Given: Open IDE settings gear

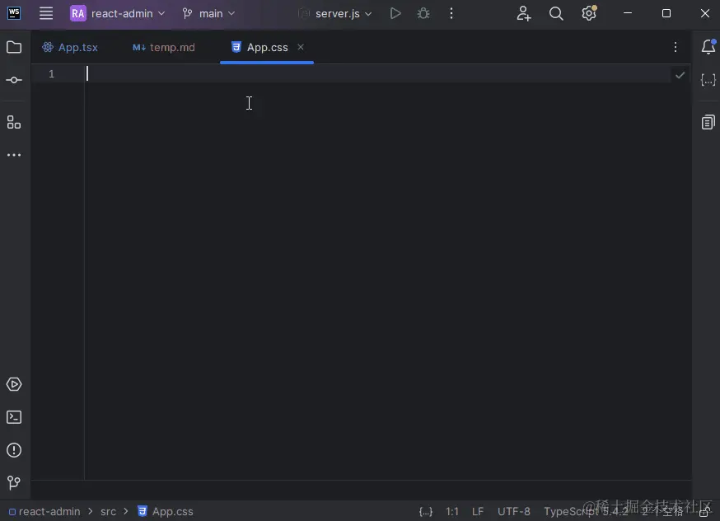Looking at the screenshot, I should coord(589,13).
